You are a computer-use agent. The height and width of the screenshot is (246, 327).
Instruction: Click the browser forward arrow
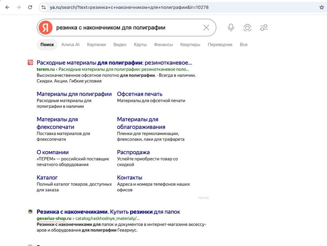[x=19, y=7]
